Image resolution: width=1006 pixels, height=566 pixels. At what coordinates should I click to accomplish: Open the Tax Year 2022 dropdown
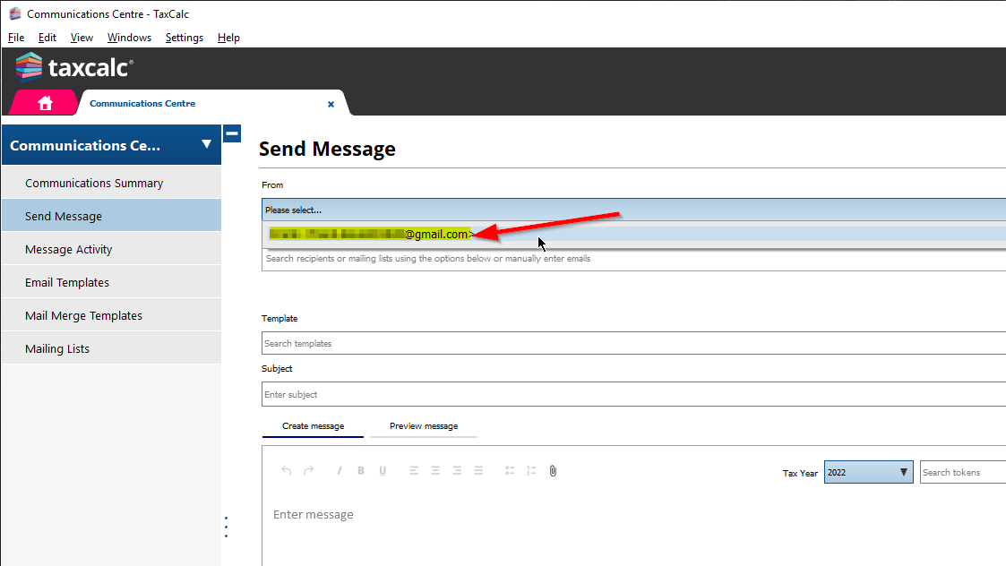coord(868,472)
